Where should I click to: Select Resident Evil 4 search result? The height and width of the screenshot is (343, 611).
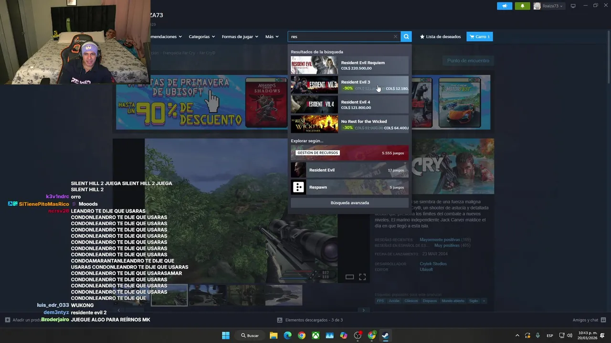point(349,104)
